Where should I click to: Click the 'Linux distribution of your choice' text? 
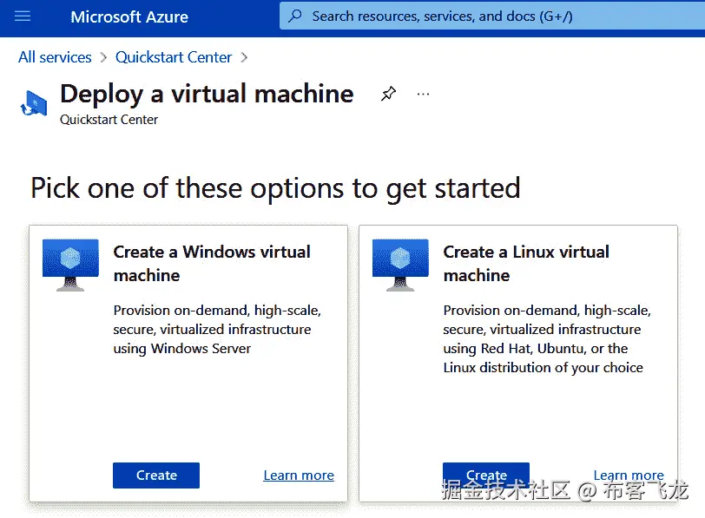pos(544,368)
